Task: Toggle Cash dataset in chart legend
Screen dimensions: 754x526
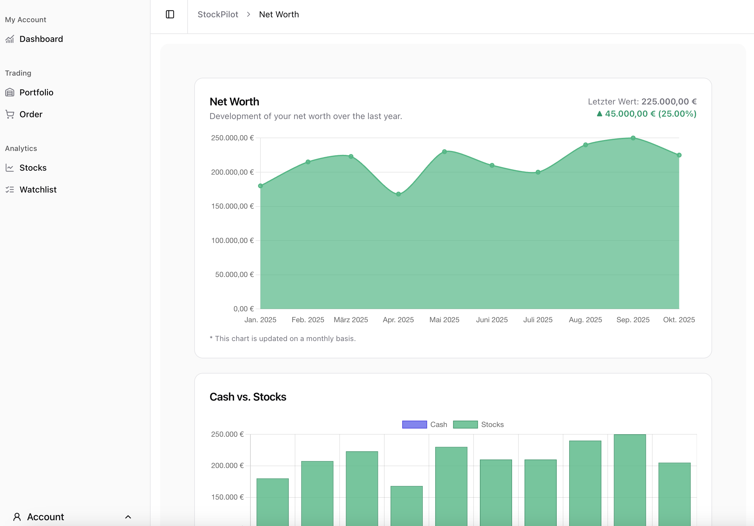Action: coord(438,425)
